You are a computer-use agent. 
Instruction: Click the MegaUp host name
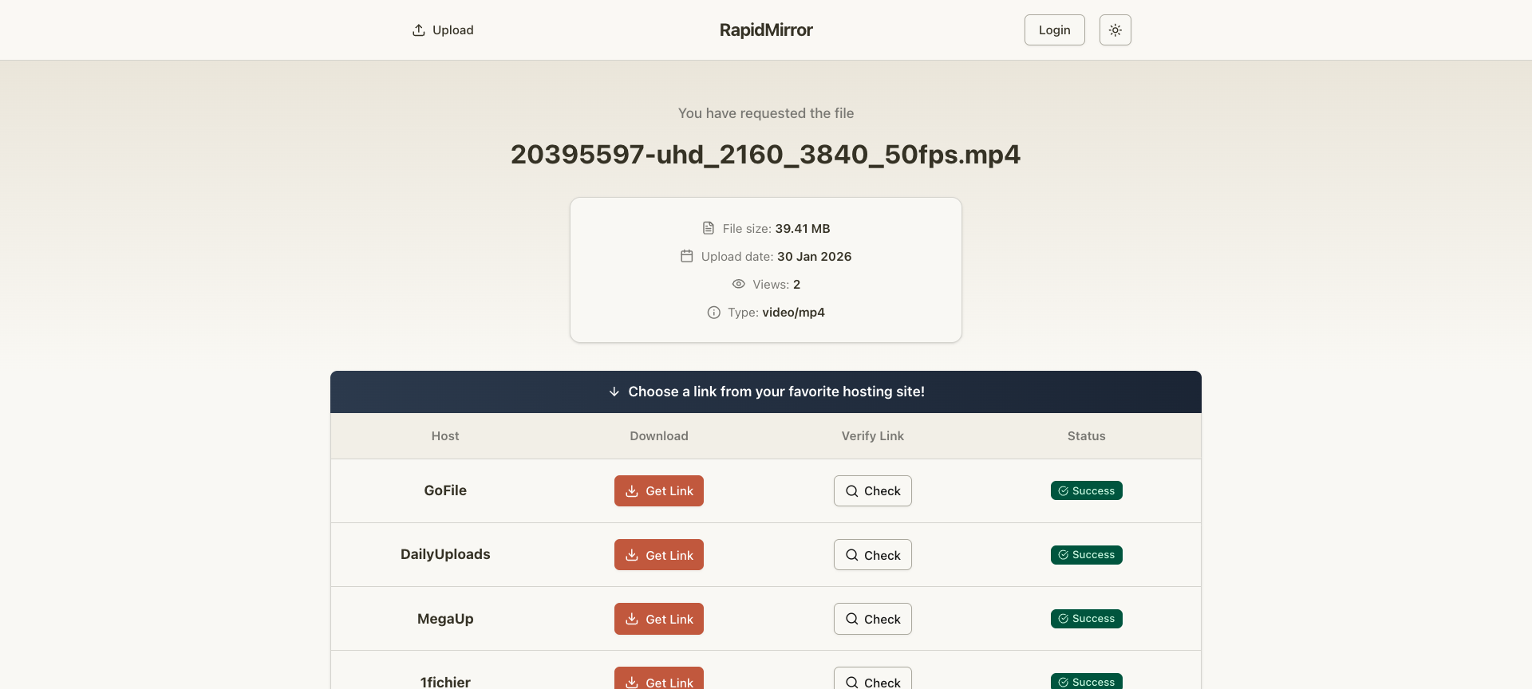click(x=445, y=619)
